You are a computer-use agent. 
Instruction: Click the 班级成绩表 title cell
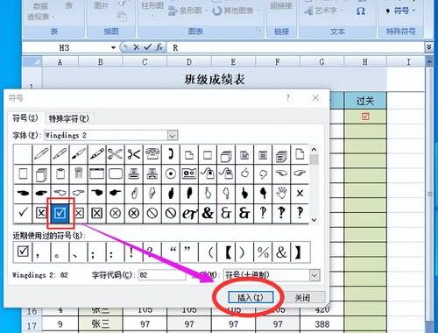pos(215,79)
